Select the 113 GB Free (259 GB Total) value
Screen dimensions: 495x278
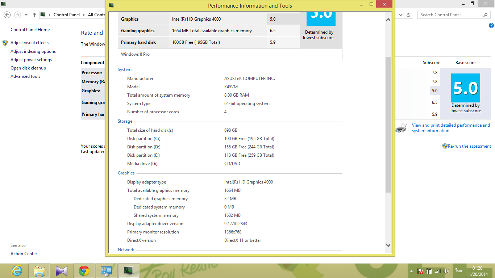pos(249,155)
